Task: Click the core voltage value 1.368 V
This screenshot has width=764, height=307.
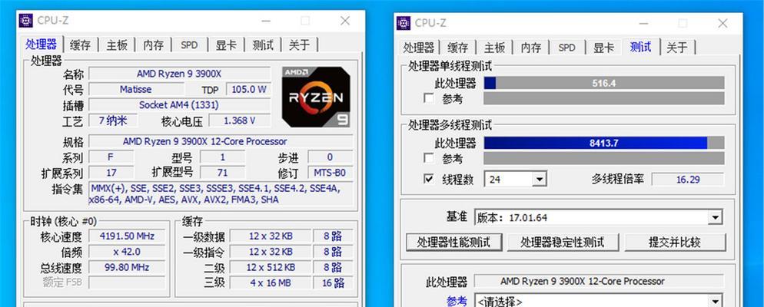Action: tap(239, 120)
